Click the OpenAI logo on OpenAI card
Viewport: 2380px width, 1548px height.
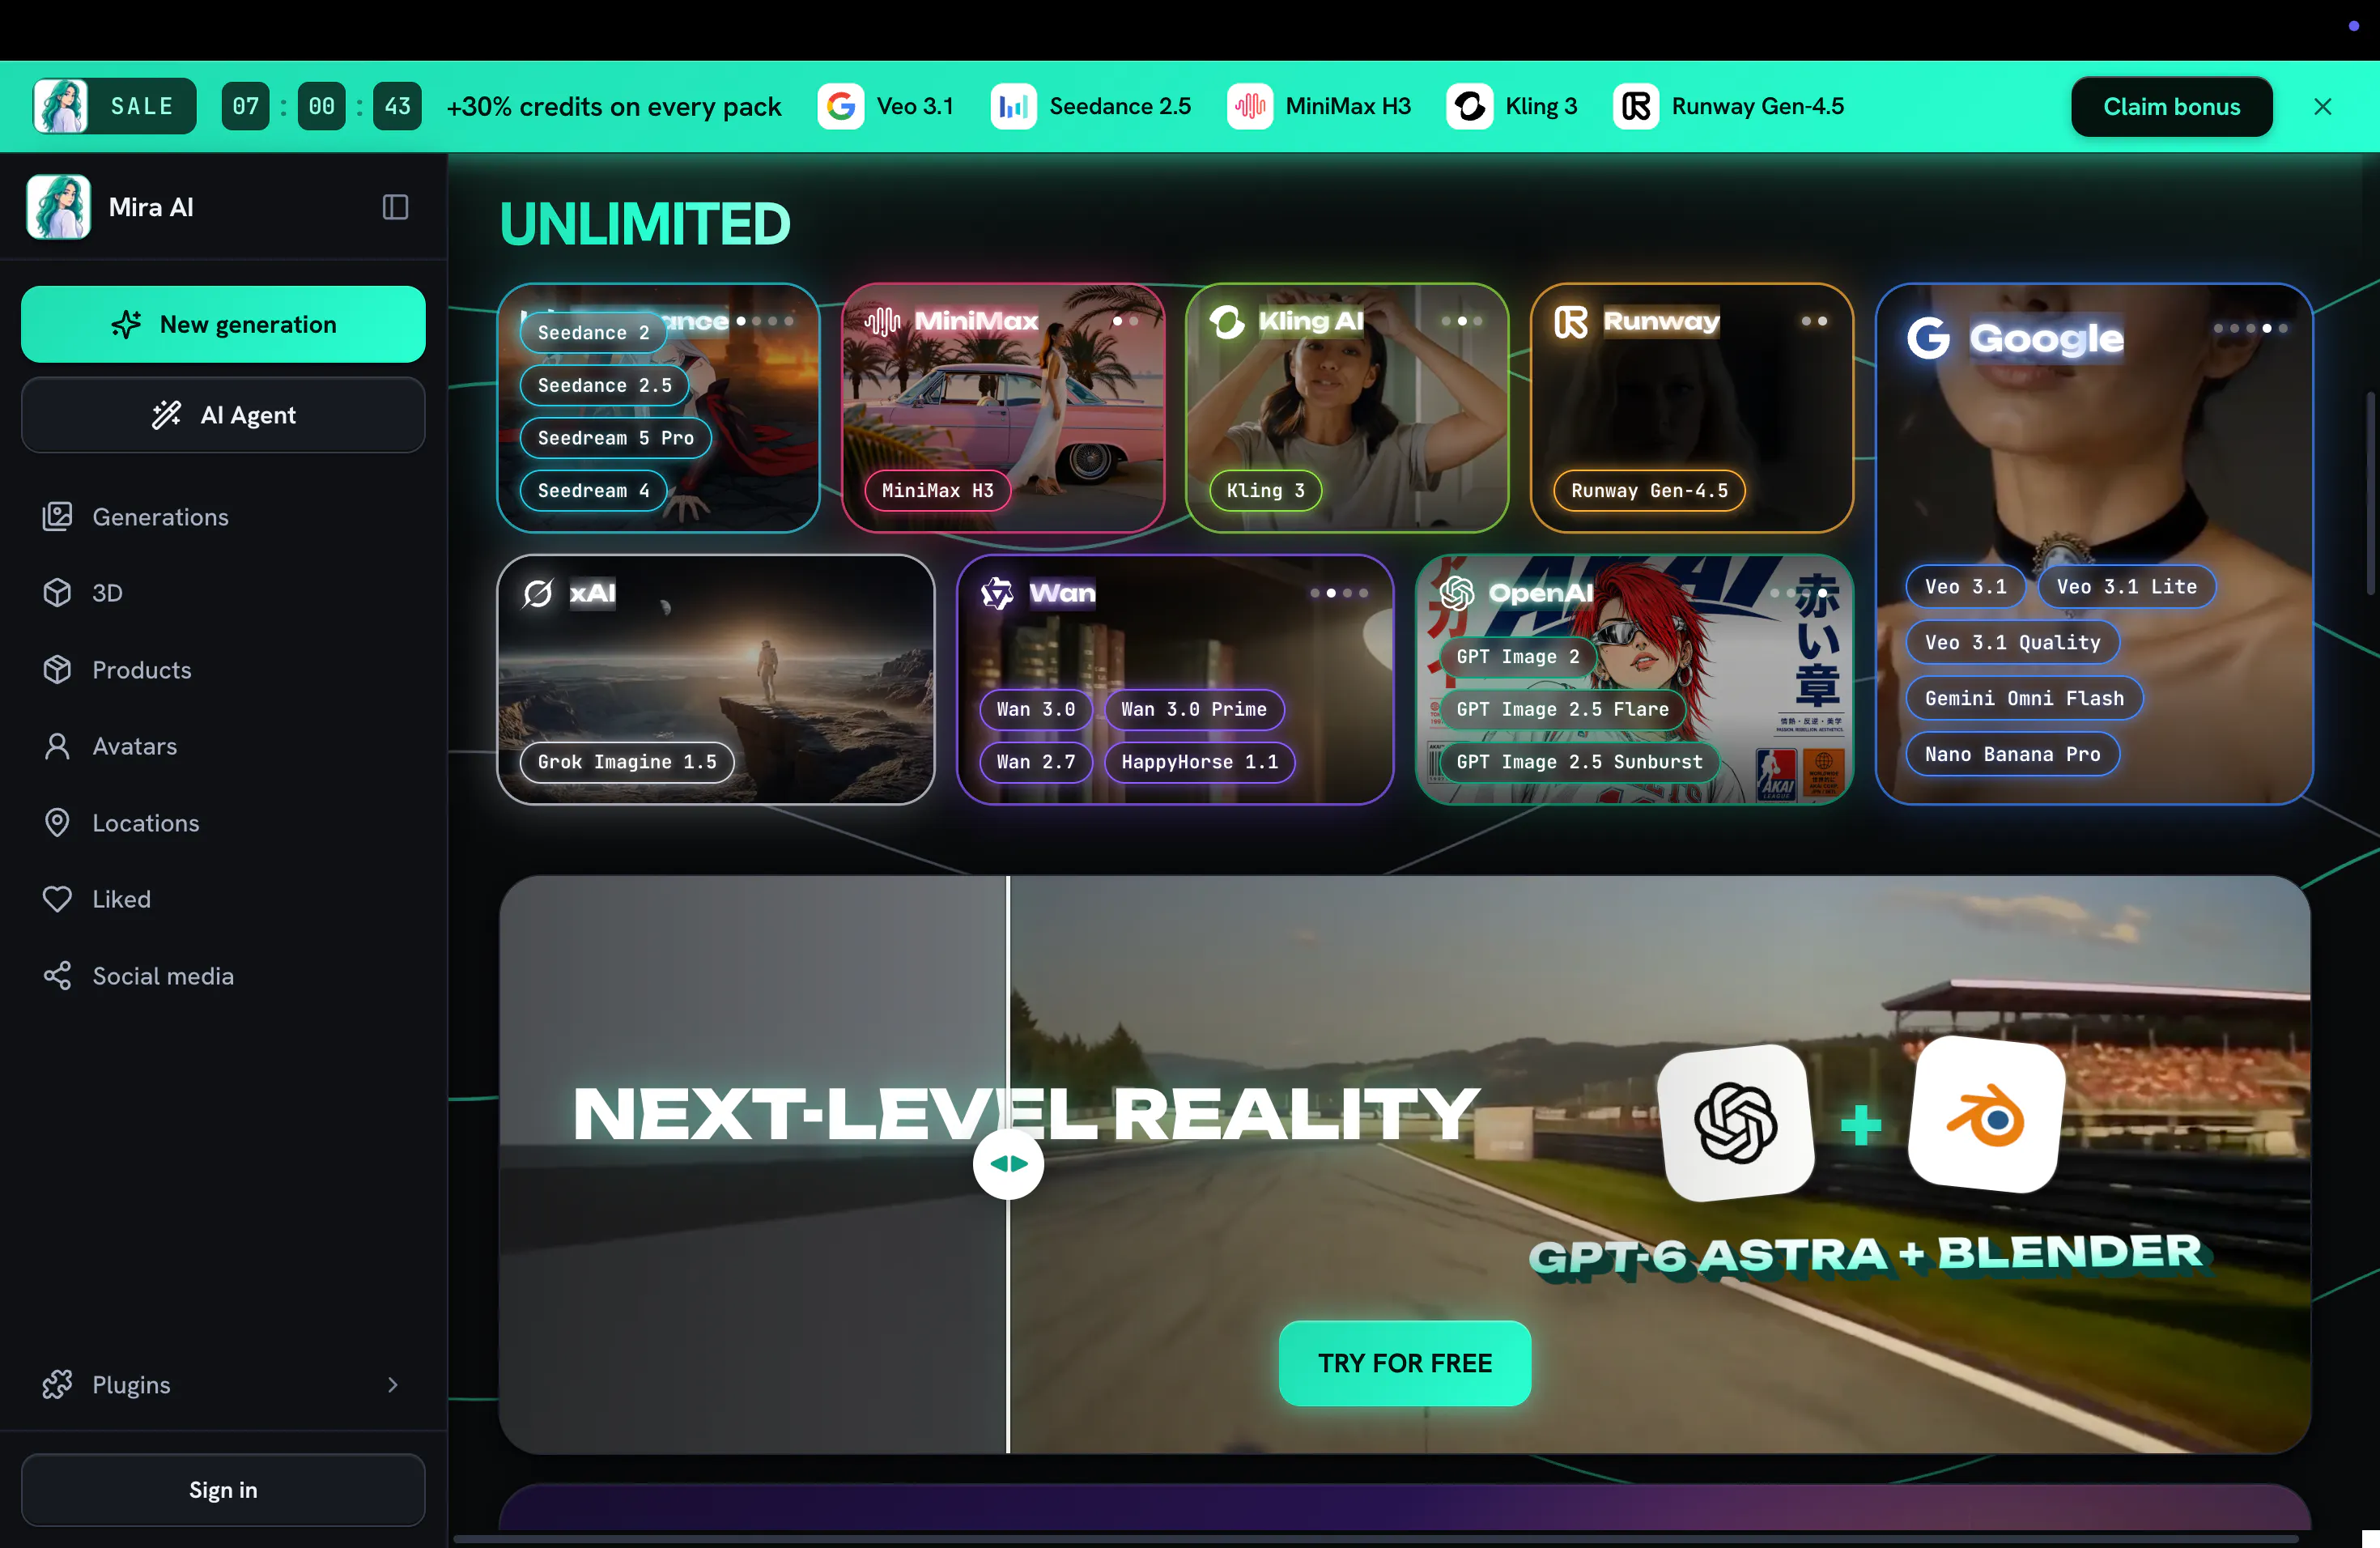pos(1457,593)
